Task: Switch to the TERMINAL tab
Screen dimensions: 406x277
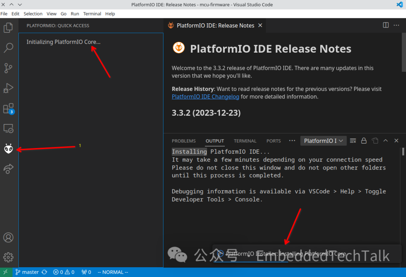Action: pyautogui.click(x=245, y=141)
